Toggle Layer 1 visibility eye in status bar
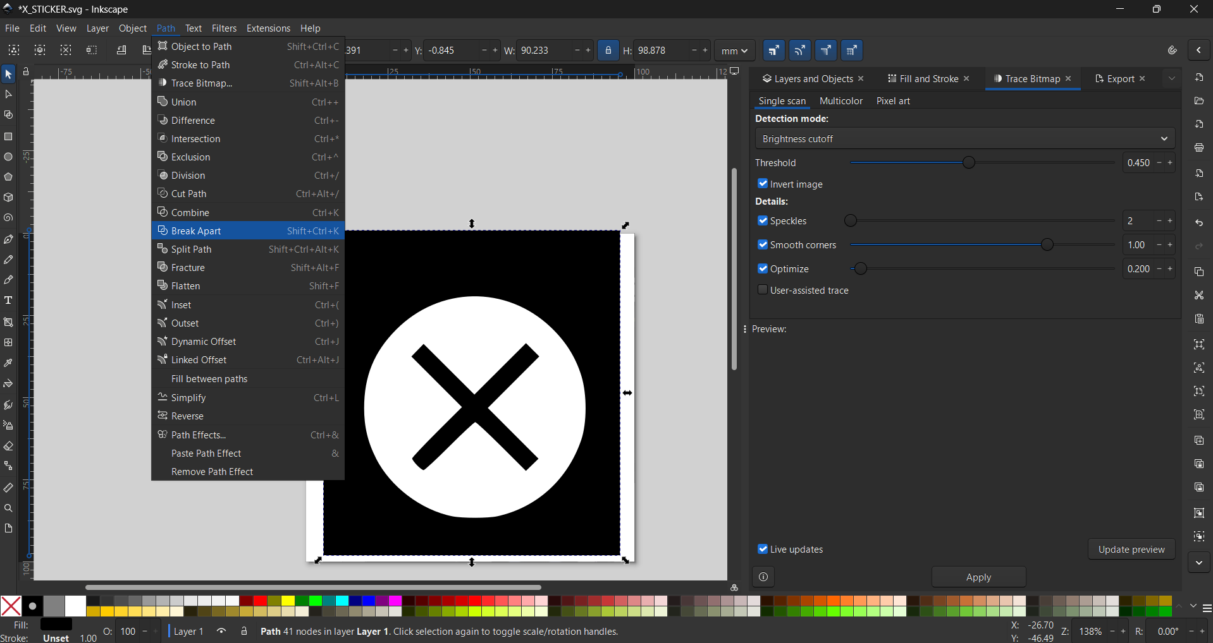The height and width of the screenshot is (643, 1213). click(221, 631)
